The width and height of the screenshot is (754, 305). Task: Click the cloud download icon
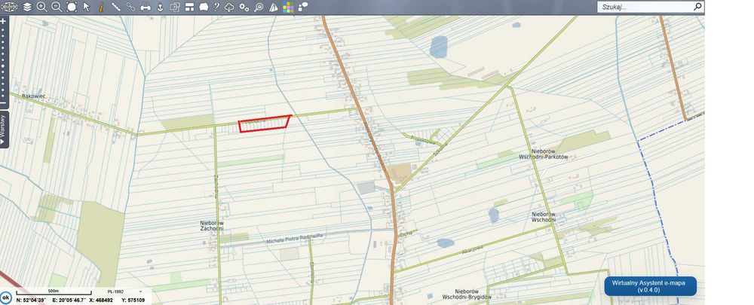tap(229, 7)
